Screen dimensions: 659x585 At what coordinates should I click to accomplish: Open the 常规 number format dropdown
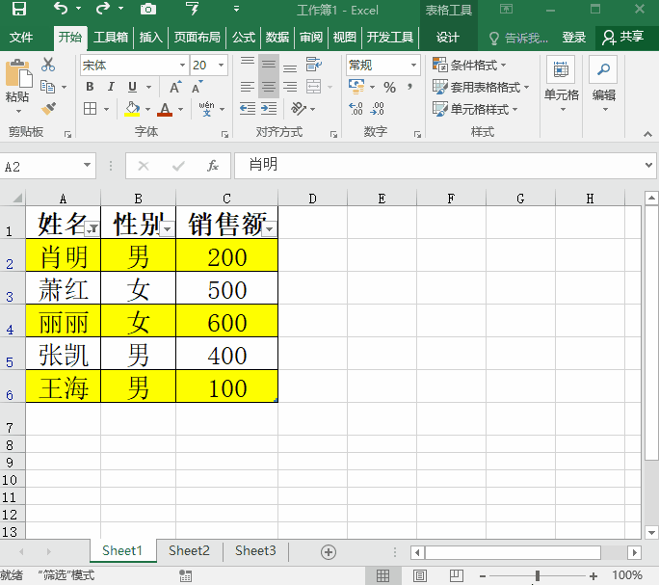413,66
